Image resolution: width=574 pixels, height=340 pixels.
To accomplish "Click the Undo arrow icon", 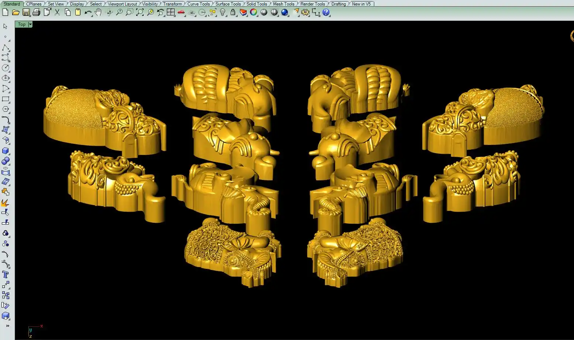I will tap(88, 13).
